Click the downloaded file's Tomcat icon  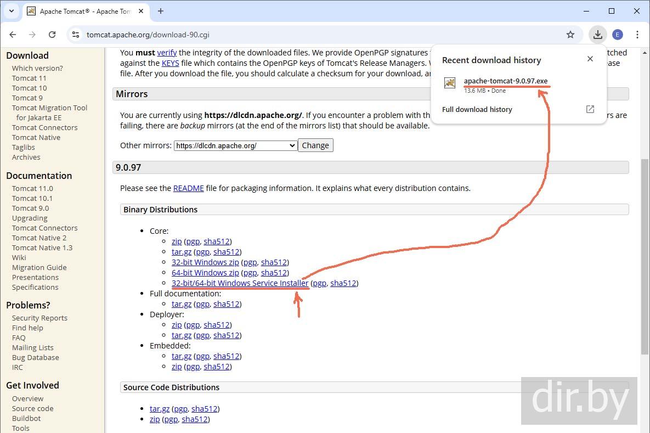(x=450, y=83)
